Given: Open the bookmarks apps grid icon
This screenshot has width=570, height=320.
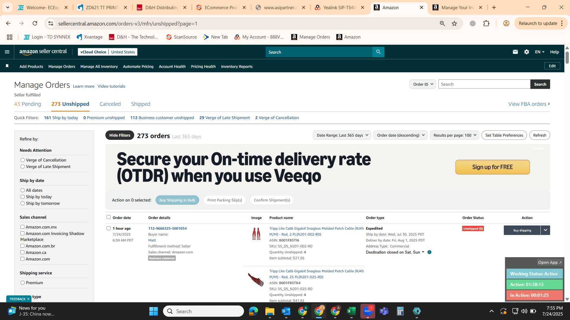Looking at the screenshot, I should [x=9, y=37].
